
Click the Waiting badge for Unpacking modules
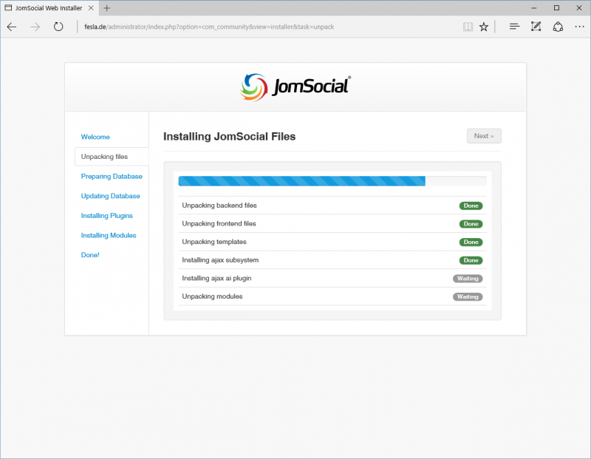pyautogui.click(x=468, y=296)
